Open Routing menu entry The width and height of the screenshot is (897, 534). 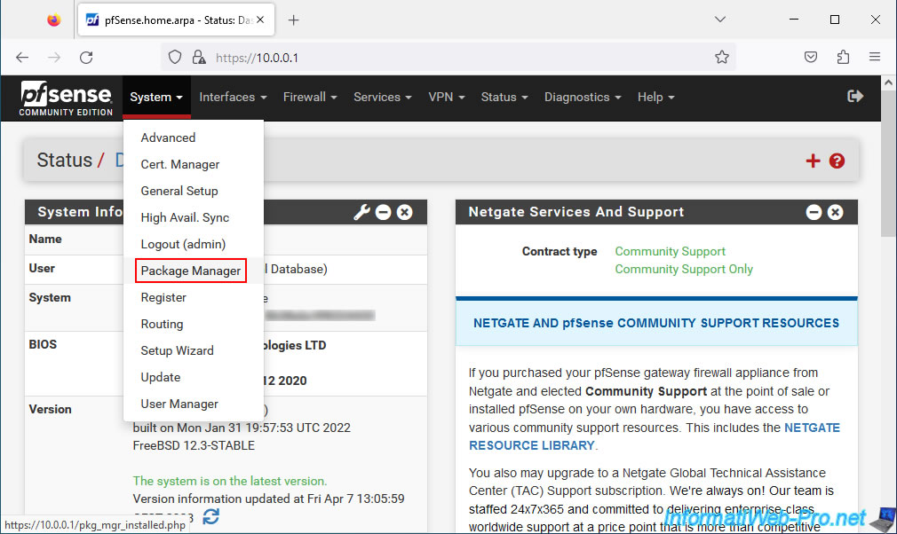pos(162,324)
